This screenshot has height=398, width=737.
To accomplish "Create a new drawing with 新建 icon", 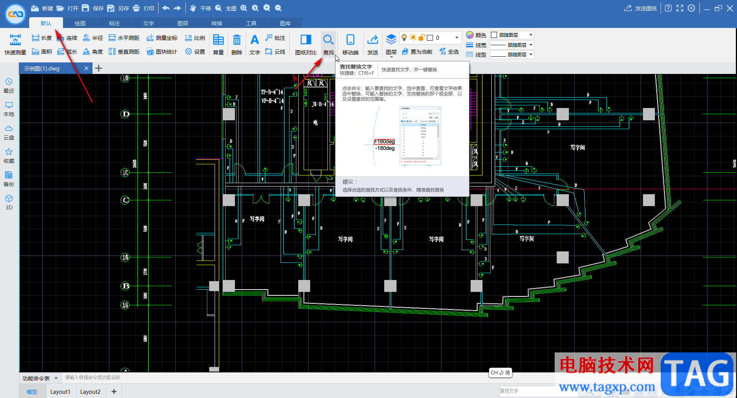I will (x=35, y=8).
